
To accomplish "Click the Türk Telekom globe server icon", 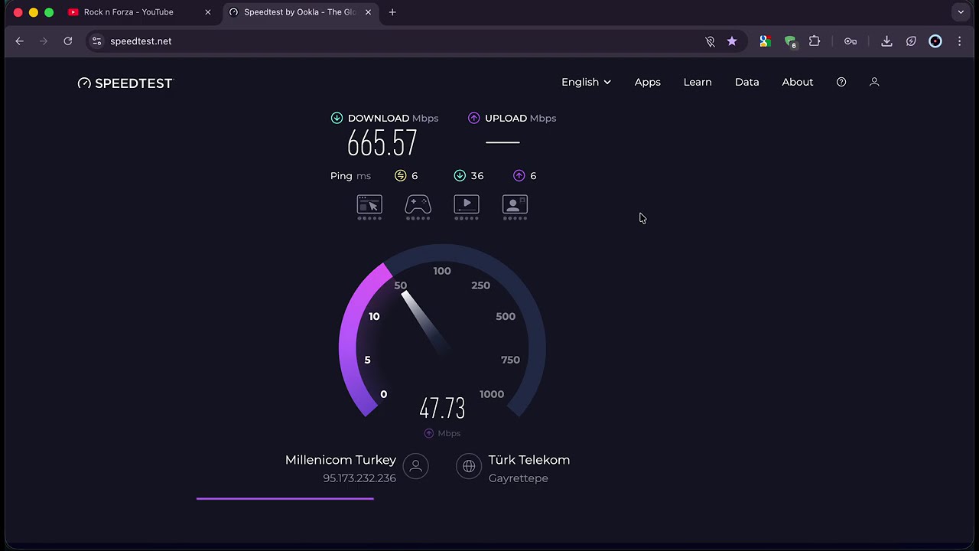I will pos(469,466).
